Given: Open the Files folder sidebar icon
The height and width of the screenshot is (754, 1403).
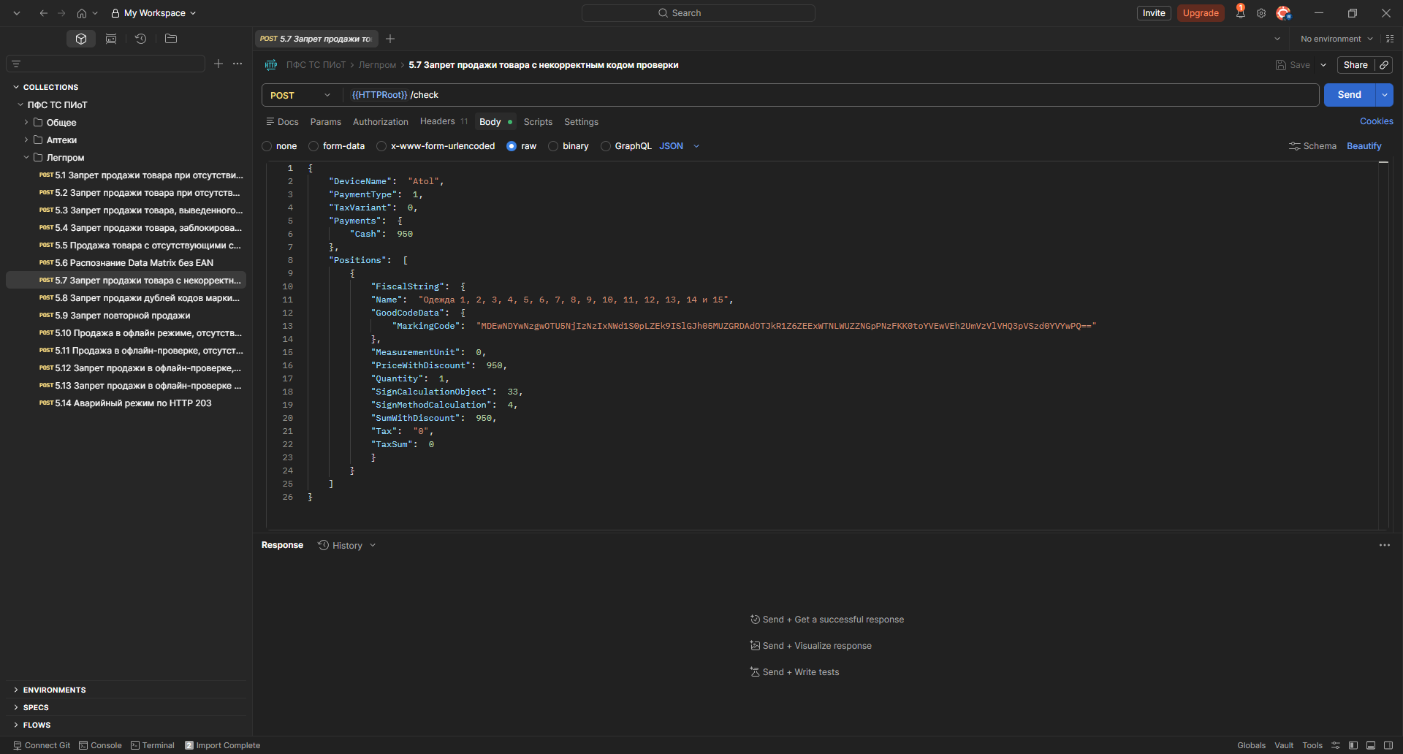Looking at the screenshot, I should (171, 39).
